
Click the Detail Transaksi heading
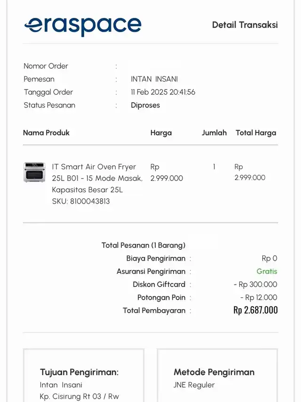point(245,25)
